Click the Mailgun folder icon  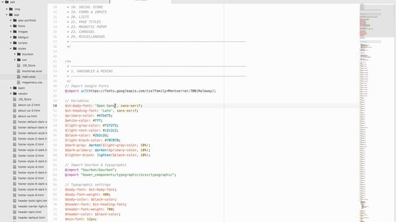(15, 37)
